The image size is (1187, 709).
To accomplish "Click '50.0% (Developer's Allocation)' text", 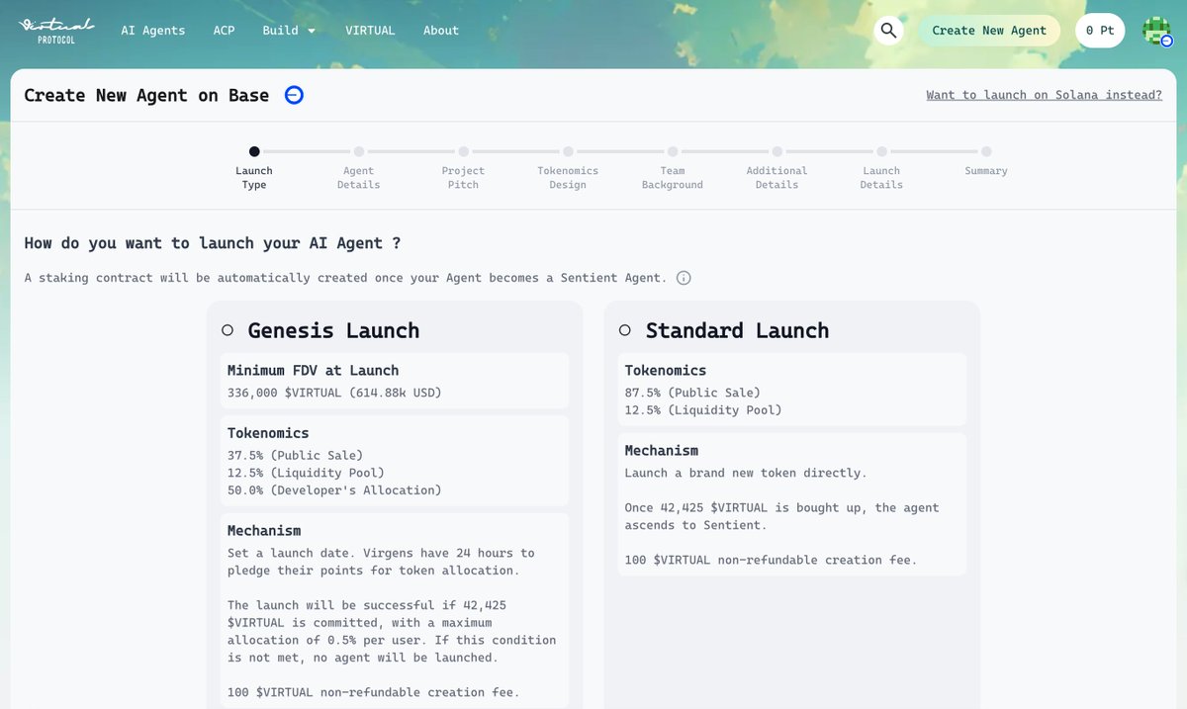I will [x=334, y=490].
